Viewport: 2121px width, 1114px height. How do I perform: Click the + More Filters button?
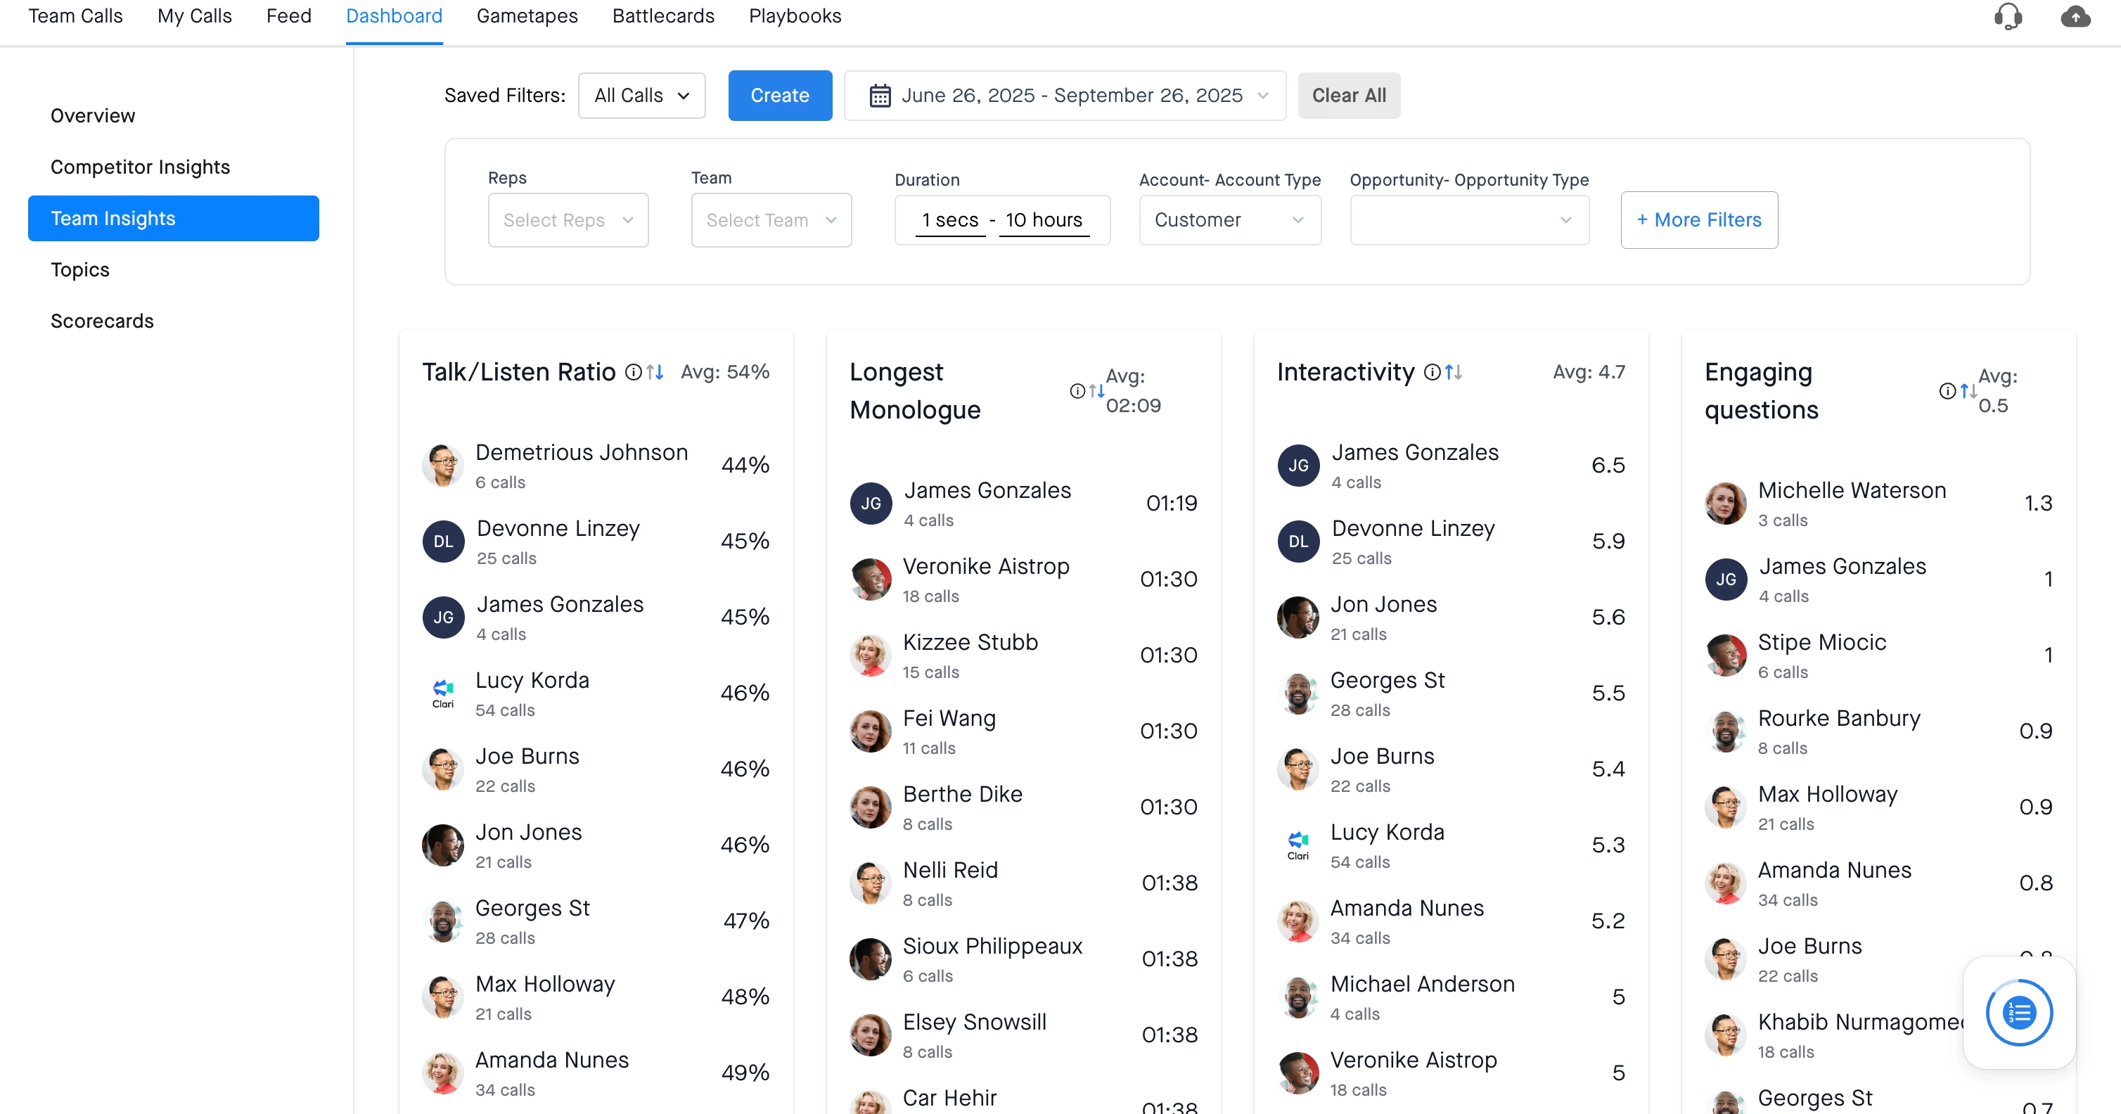click(1698, 220)
